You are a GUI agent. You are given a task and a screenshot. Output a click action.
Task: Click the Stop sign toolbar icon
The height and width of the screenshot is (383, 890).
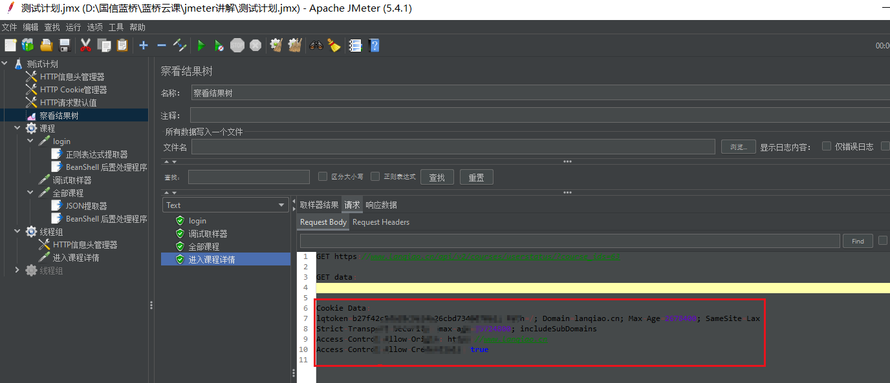pyautogui.click(x=237, y=45)
